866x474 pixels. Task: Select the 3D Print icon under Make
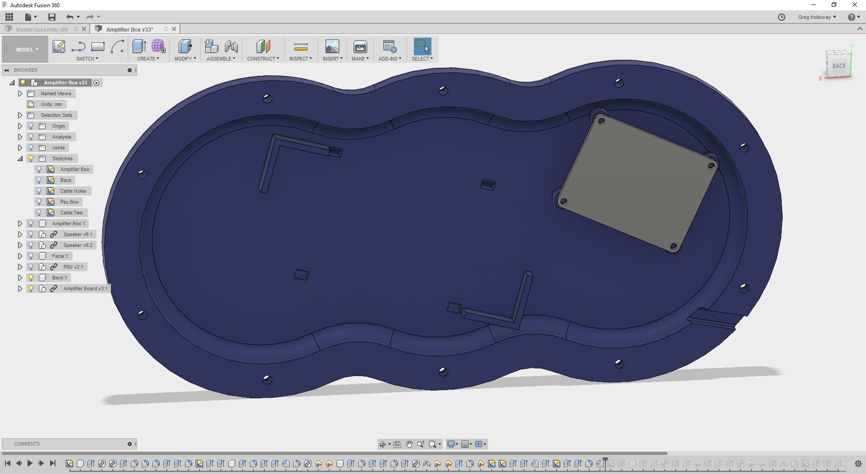click(360, 46)
